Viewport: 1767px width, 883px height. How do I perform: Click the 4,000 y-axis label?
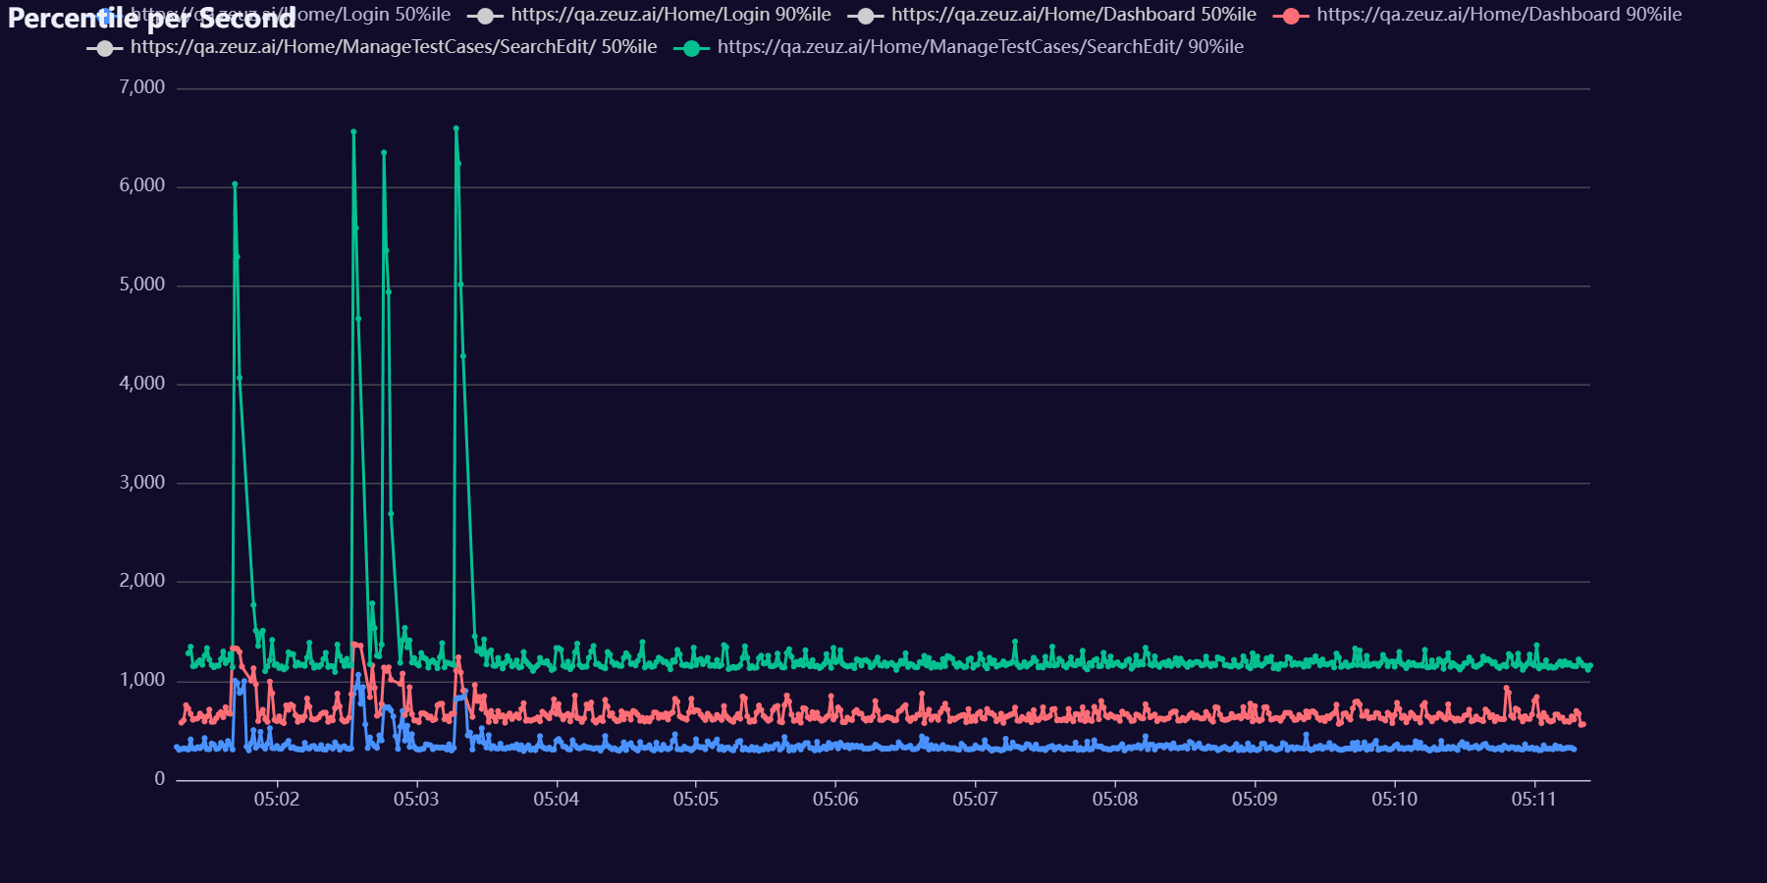tap(142, 384)
